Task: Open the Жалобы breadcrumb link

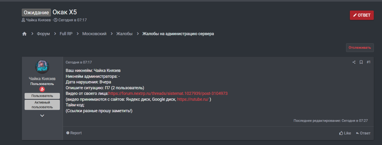Action: [125, 34]
